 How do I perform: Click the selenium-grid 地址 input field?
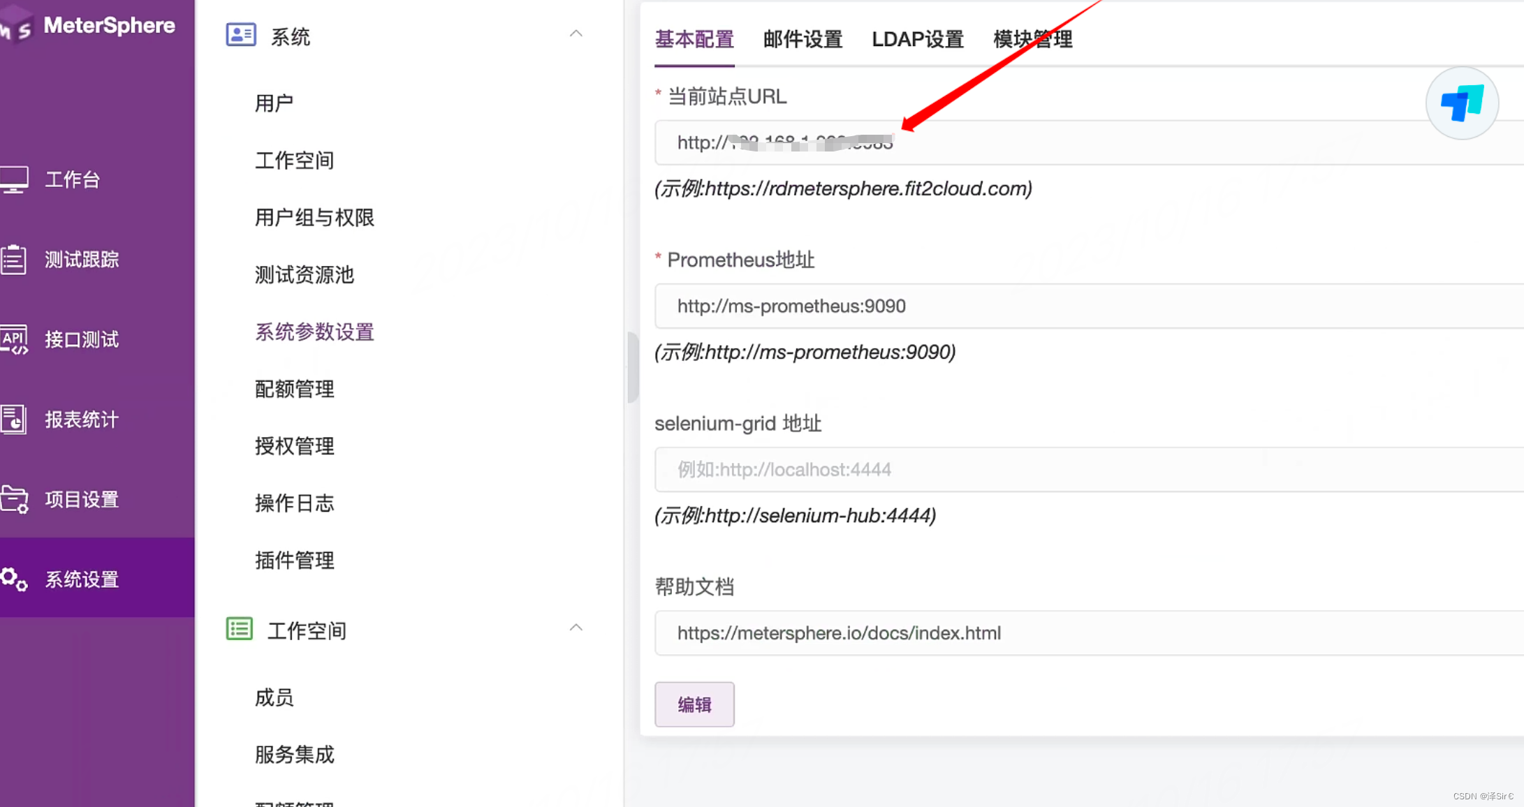pos(1089,469)
